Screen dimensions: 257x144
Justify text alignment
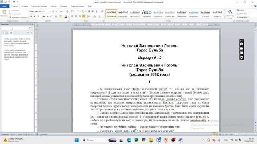click(x=84, y=16)
